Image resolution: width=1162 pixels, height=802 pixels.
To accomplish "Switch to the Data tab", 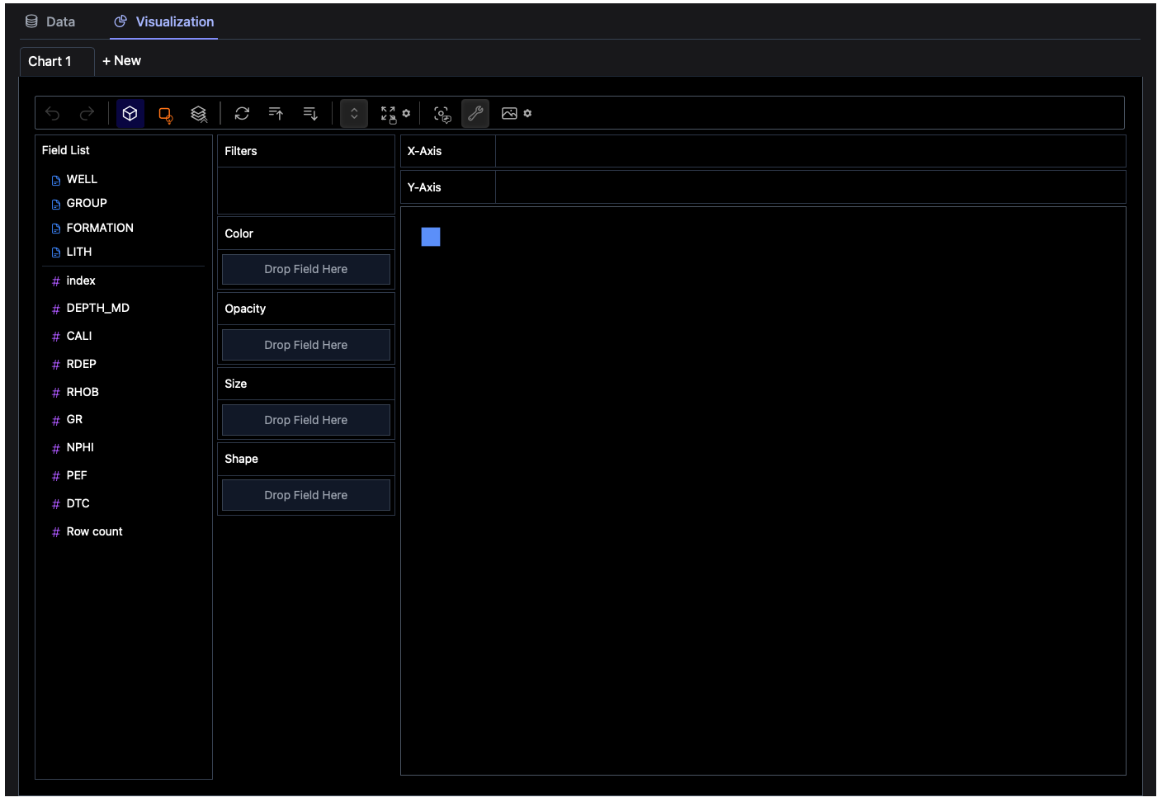I will (50, 21).
